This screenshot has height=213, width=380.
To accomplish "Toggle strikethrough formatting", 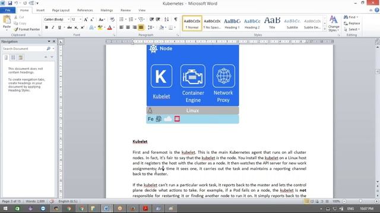I will click(69, 28).
